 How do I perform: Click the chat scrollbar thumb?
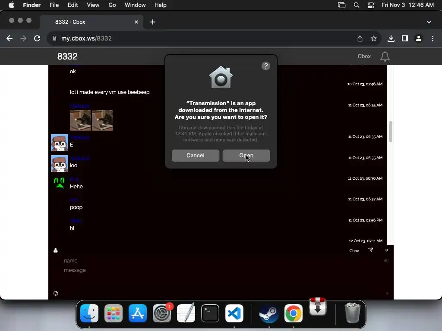[x=390, y=132]
